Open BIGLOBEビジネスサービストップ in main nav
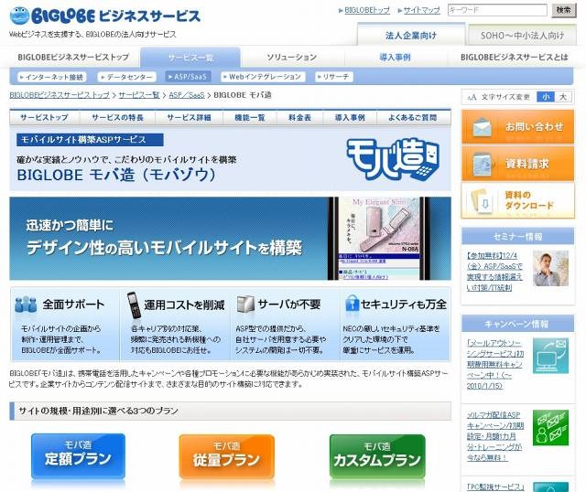Image resolution: width=586 pixels, height=492 pixels. (73, 57)
